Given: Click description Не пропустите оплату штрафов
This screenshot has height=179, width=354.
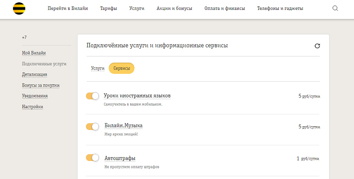Looking at the screenshot, I should point(132,167).
